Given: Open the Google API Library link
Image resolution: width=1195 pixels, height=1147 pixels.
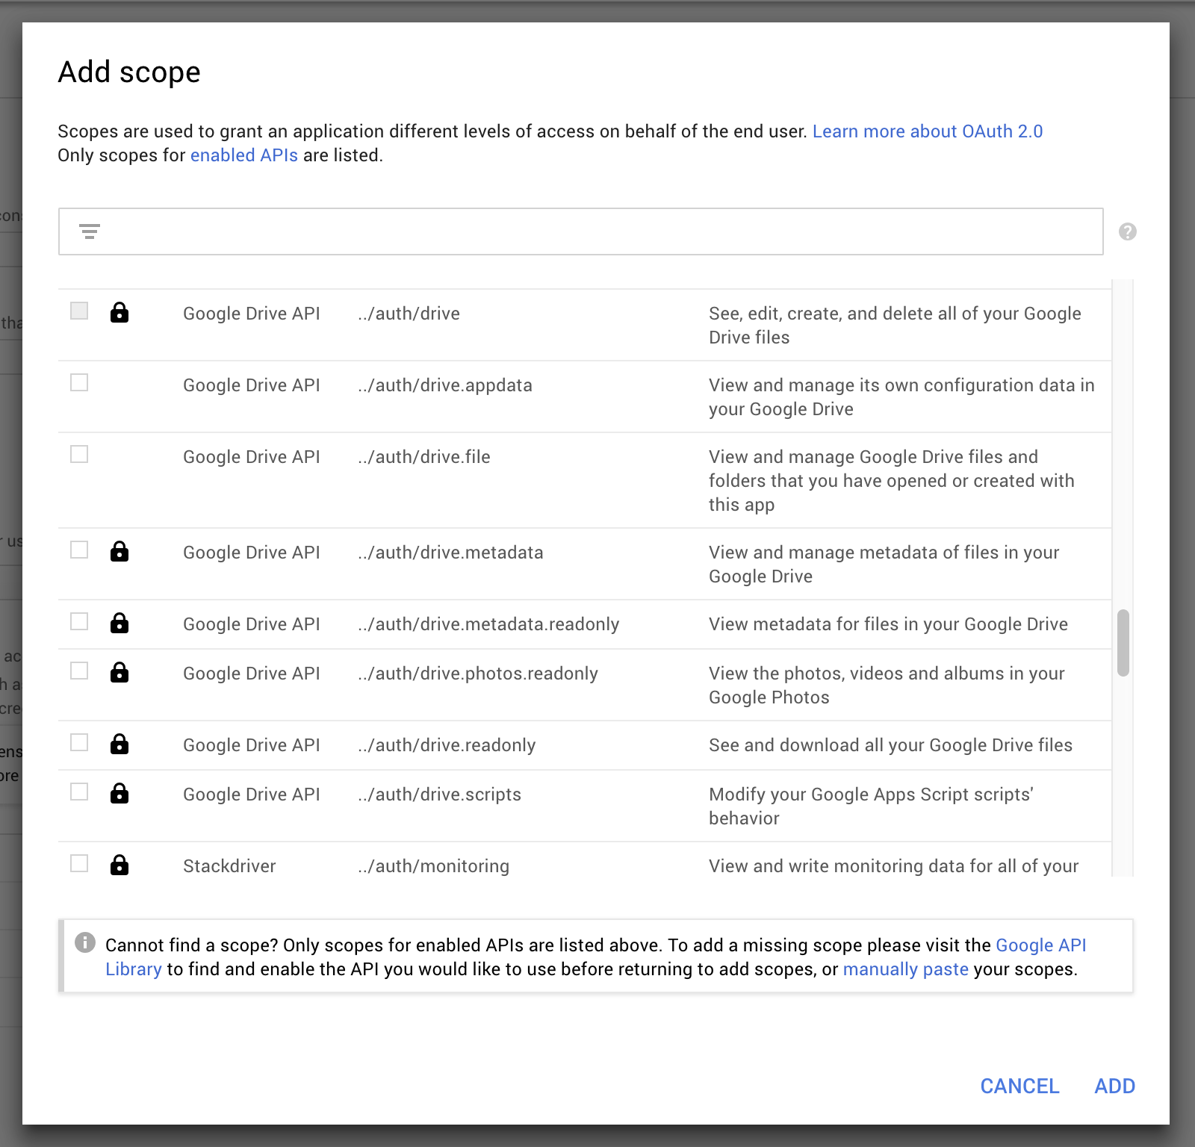Looking at the screenshot, I should click(x=595, y=957).
